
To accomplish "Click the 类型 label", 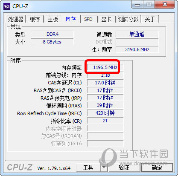I will tap(20, 35).
